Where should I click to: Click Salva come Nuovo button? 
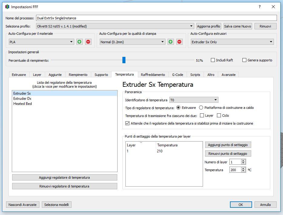click(x=238, y=26)
